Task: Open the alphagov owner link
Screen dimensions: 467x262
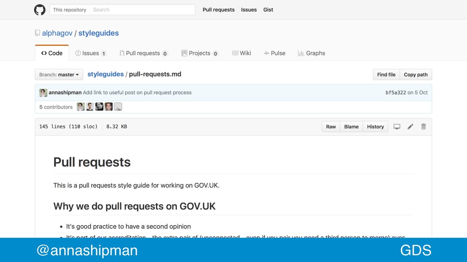Action: [x=57, y=33]
